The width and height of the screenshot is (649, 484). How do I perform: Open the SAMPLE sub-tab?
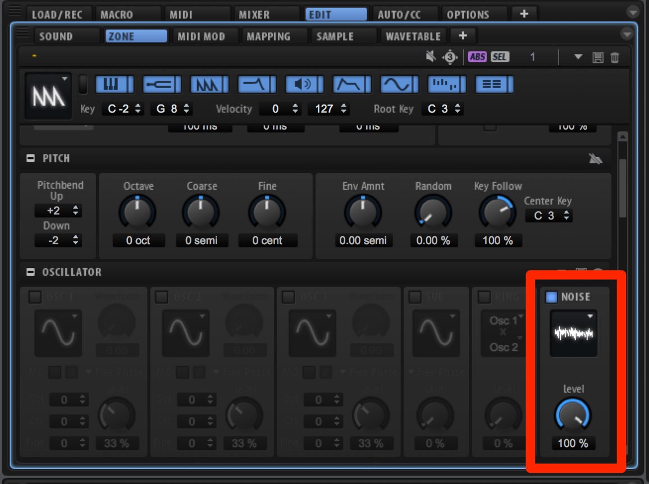coord(344,36)
